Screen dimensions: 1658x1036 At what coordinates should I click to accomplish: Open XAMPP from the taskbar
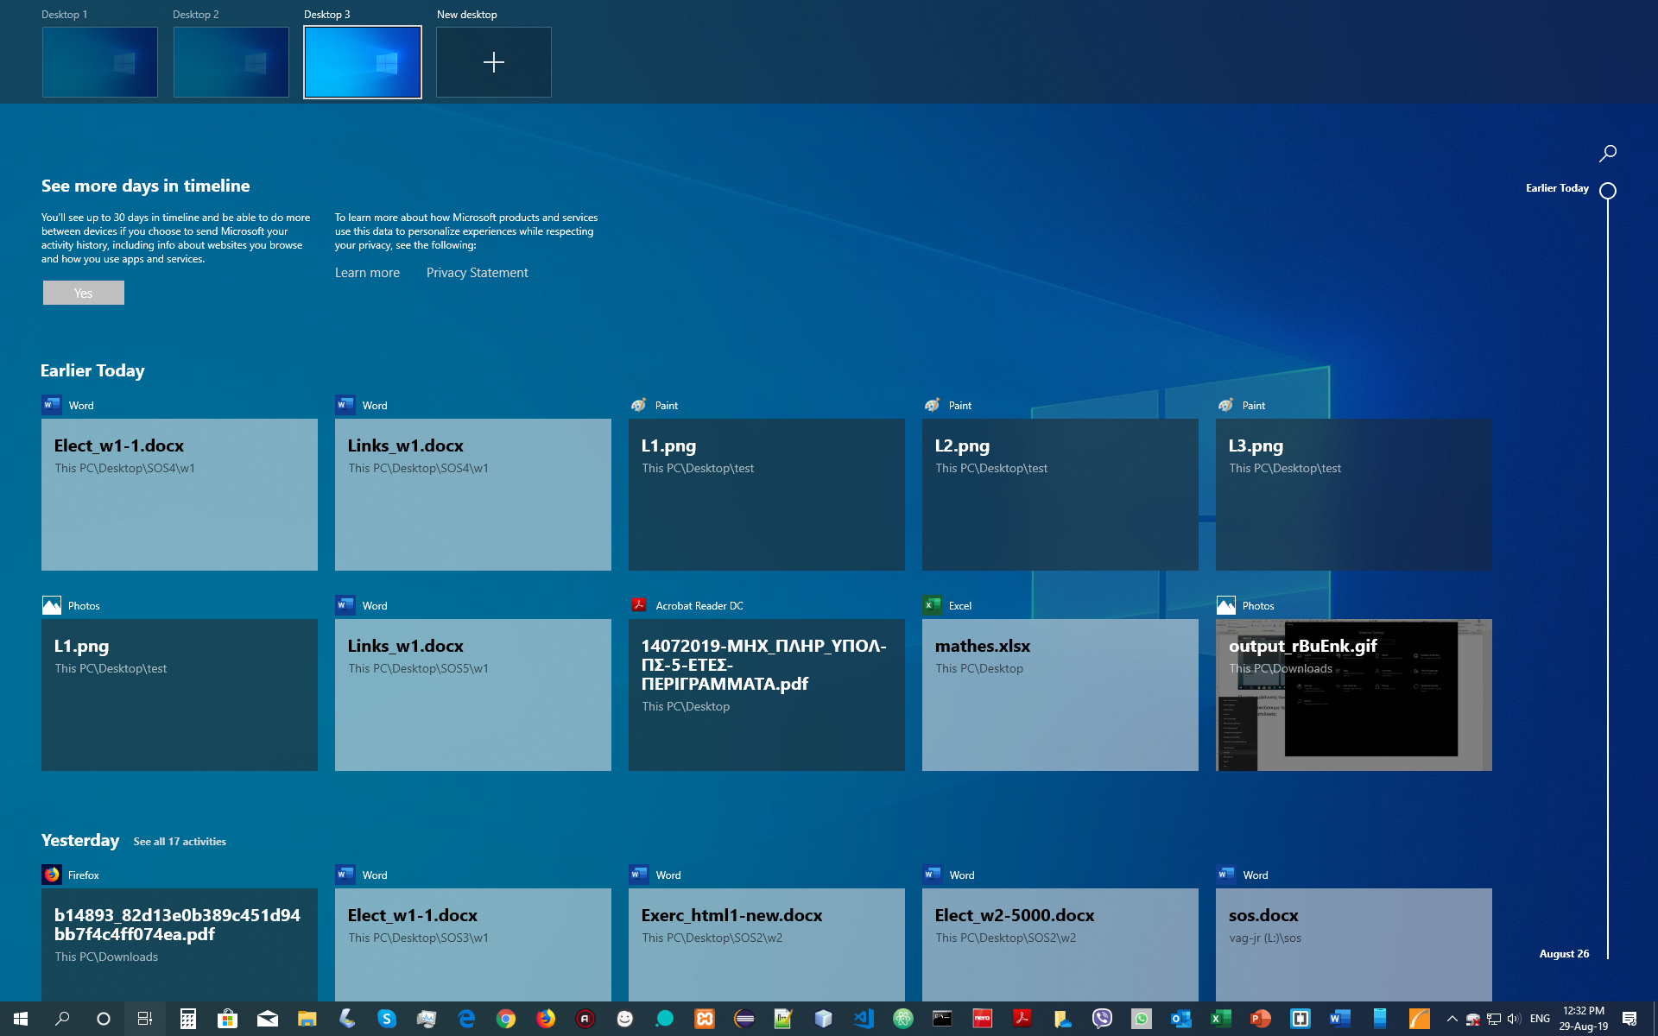(x=704, y=1019)
